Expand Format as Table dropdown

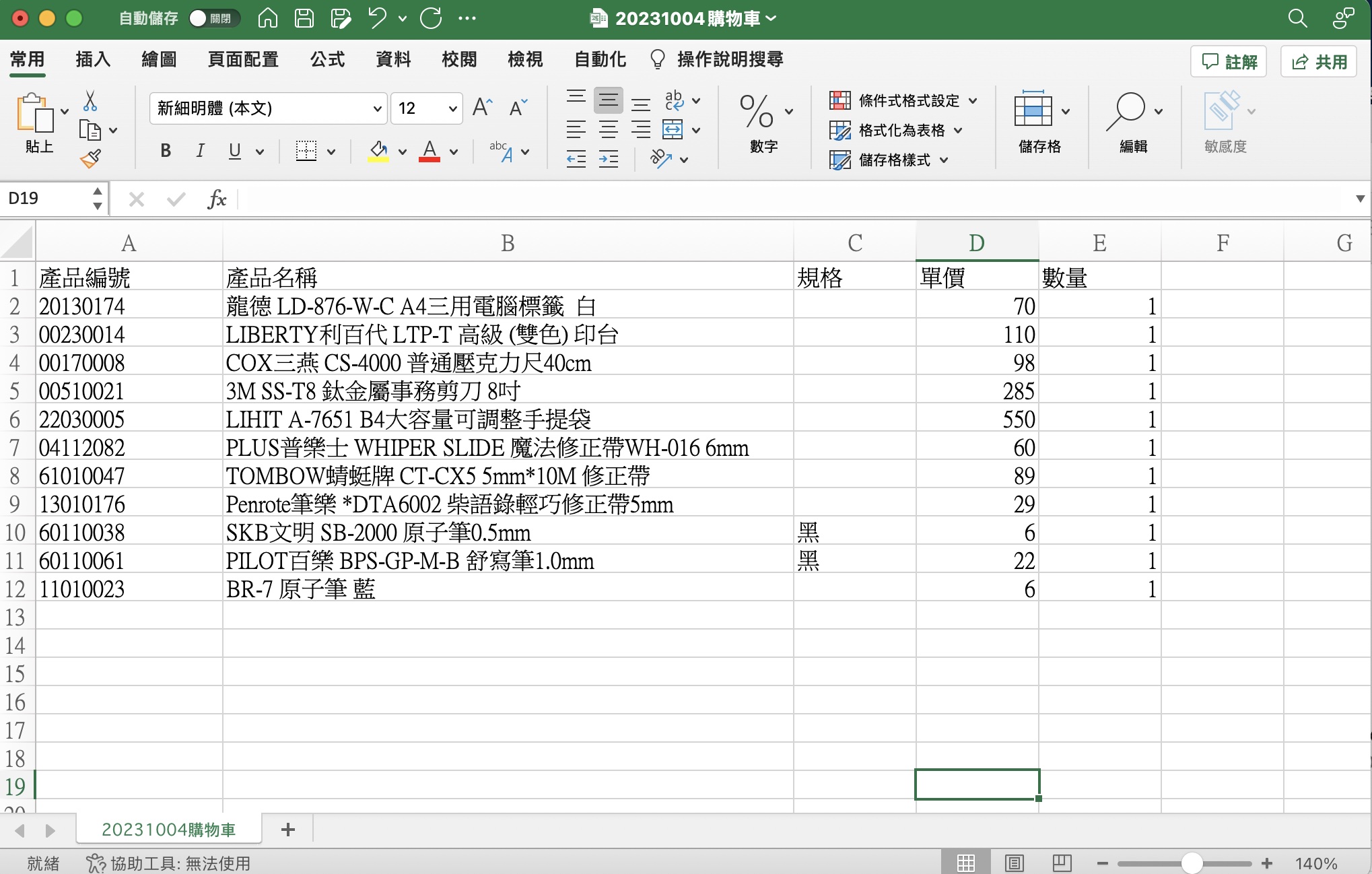pyautogui.click(x=958, y=131)
